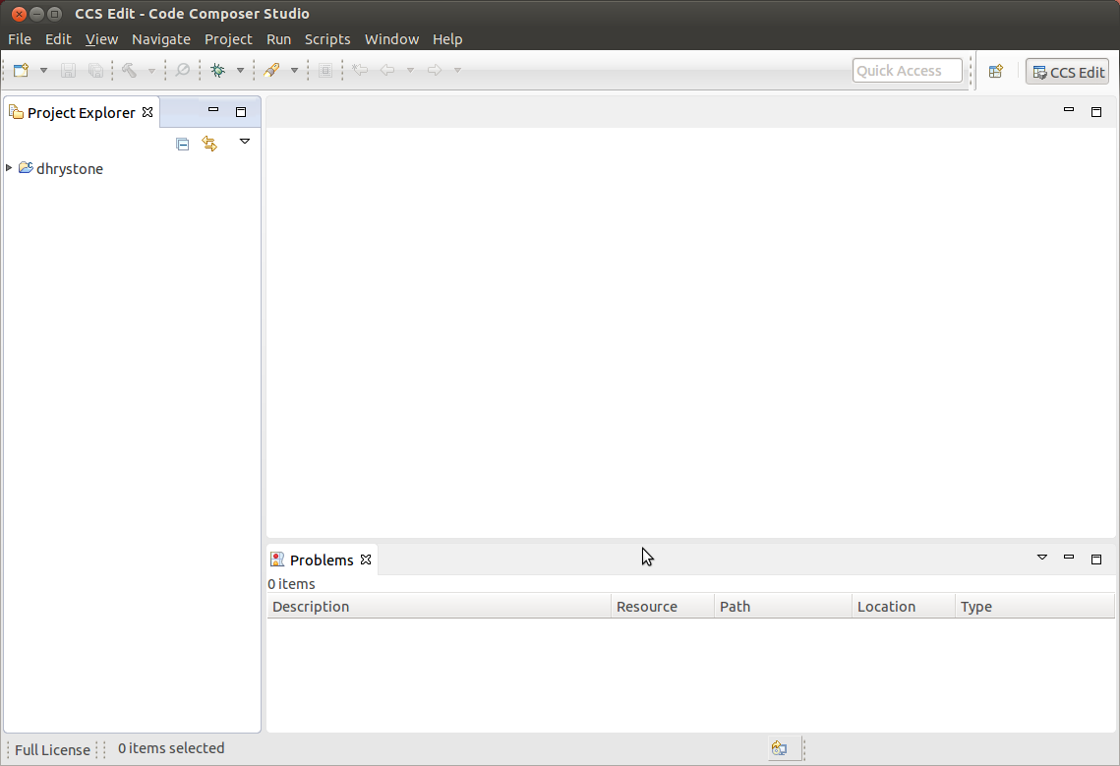Toggle the CCS Edit perspective button
This screenshot has height=766, width=1120.
pos(1068,72)
